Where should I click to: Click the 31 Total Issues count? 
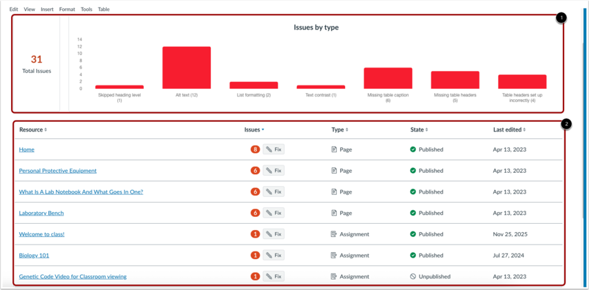point(37,59)
